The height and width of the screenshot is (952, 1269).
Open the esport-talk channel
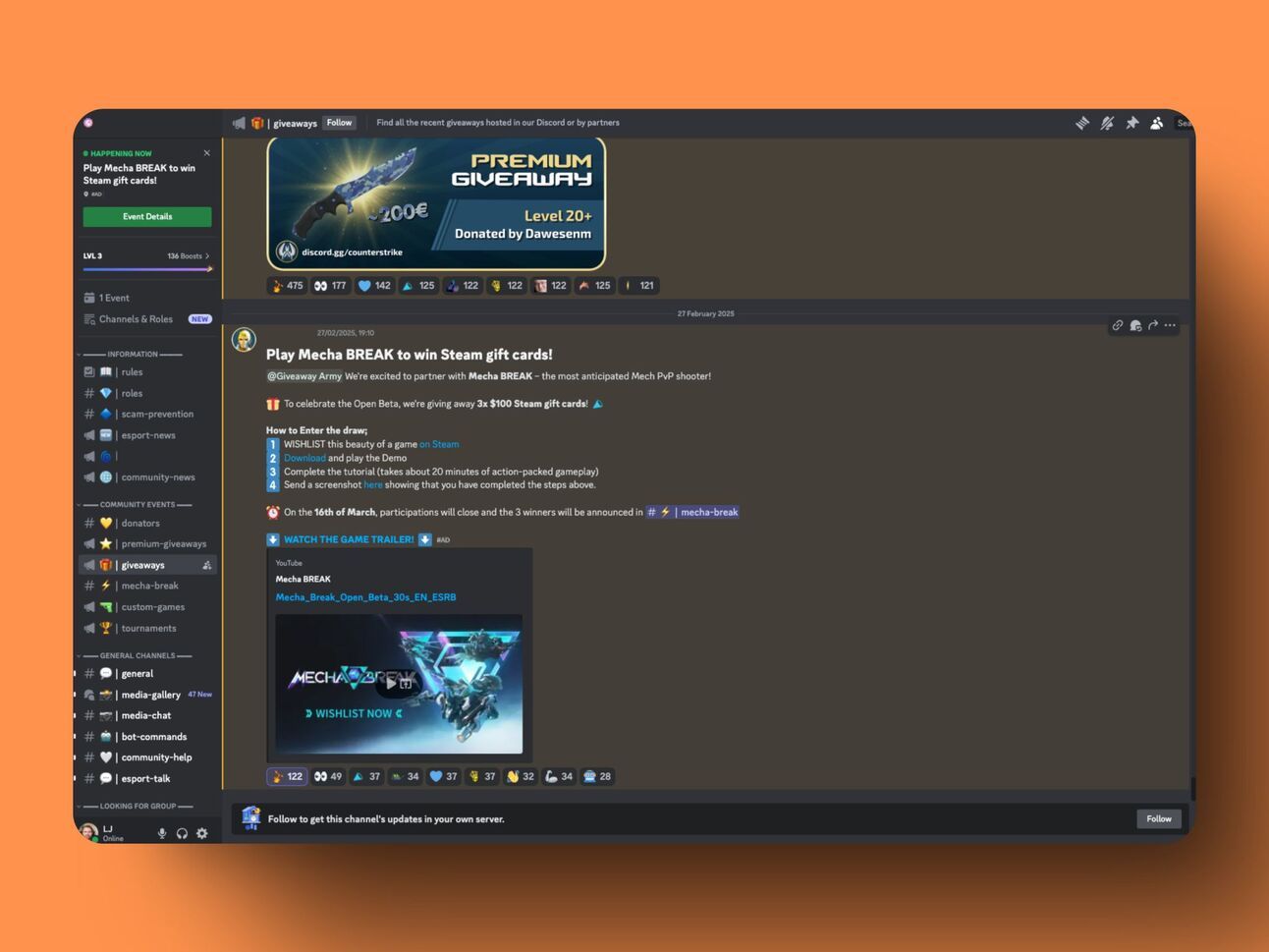click(147, 778)
